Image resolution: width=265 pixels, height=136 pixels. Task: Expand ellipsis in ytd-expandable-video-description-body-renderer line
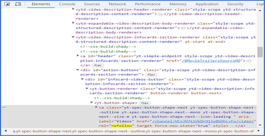183,28
